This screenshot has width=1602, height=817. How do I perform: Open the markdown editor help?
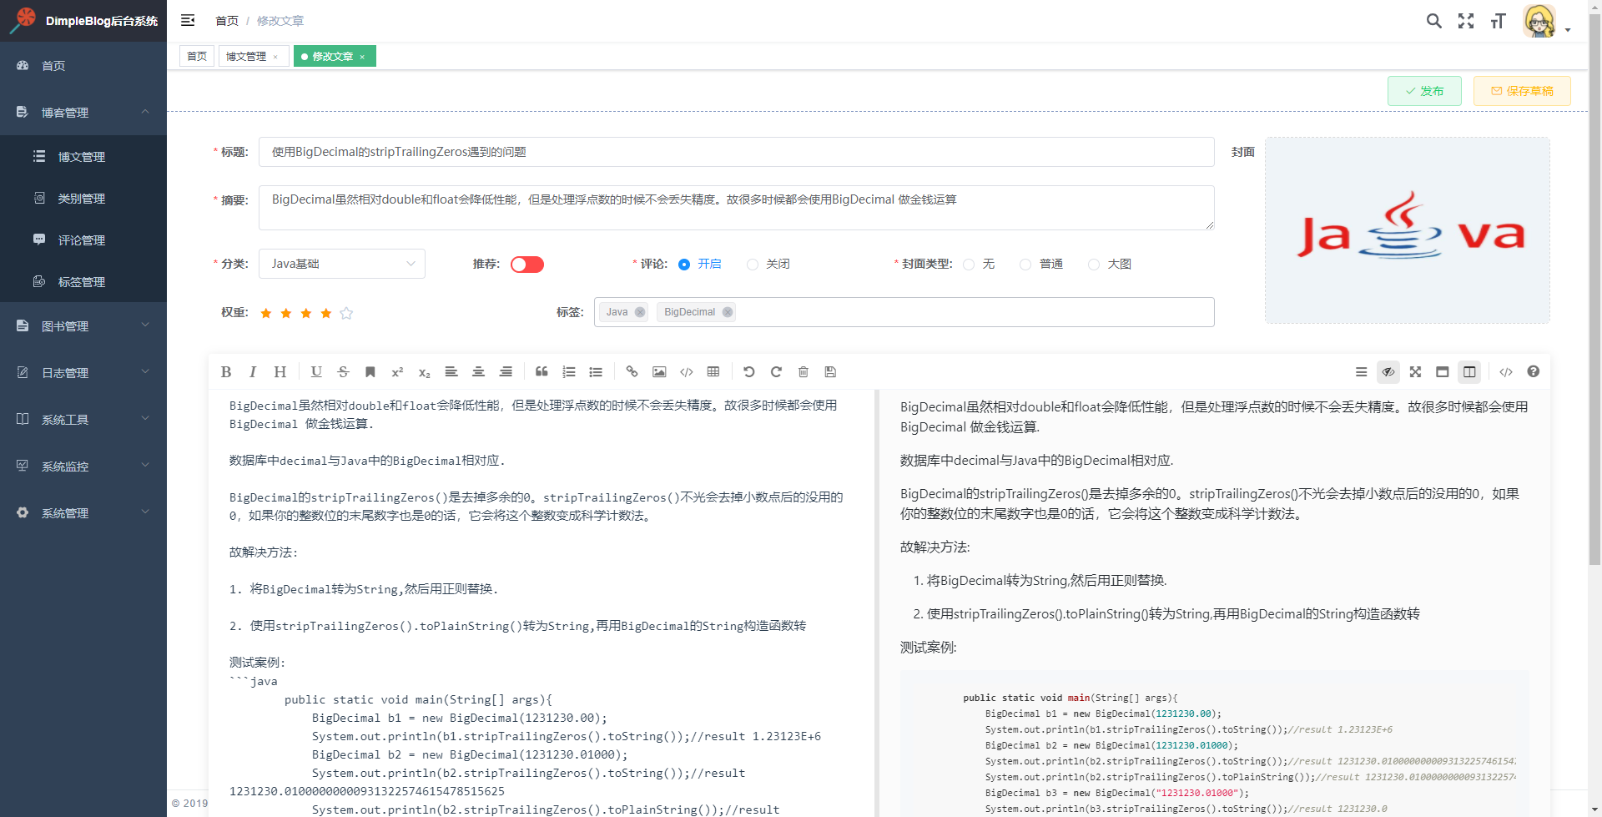tap(1533, 372)
